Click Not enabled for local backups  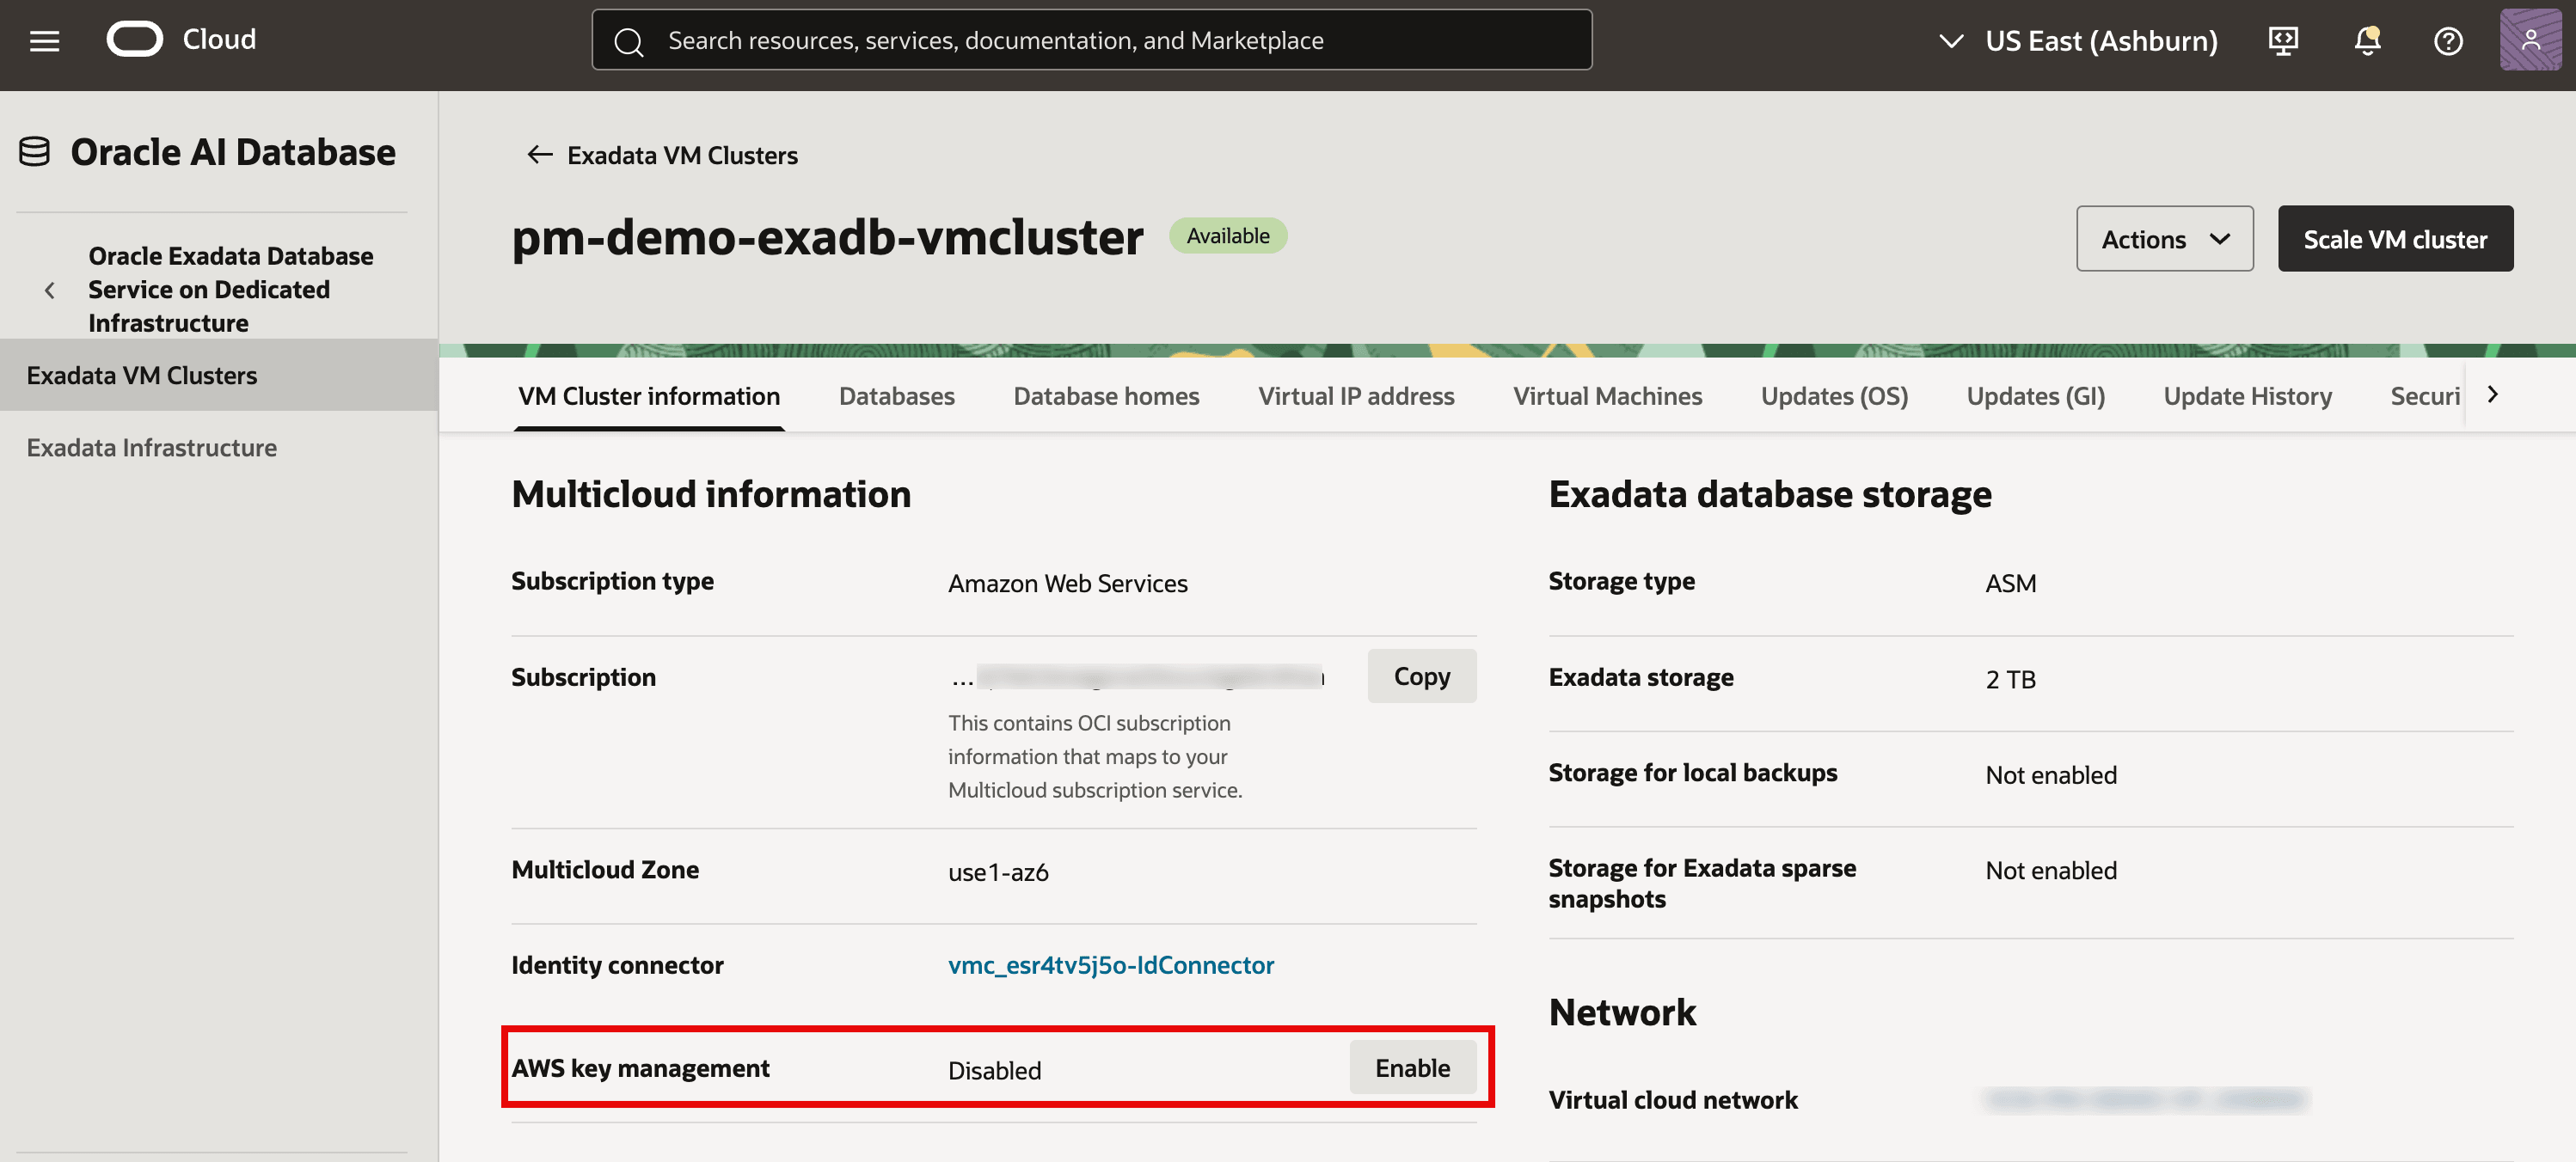2050,775
